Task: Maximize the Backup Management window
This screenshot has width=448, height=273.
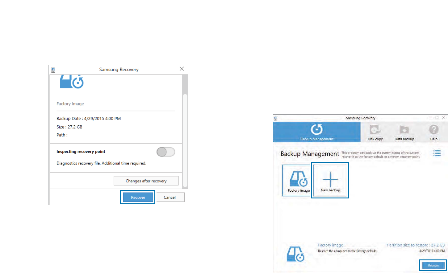Action: (437, 118)
